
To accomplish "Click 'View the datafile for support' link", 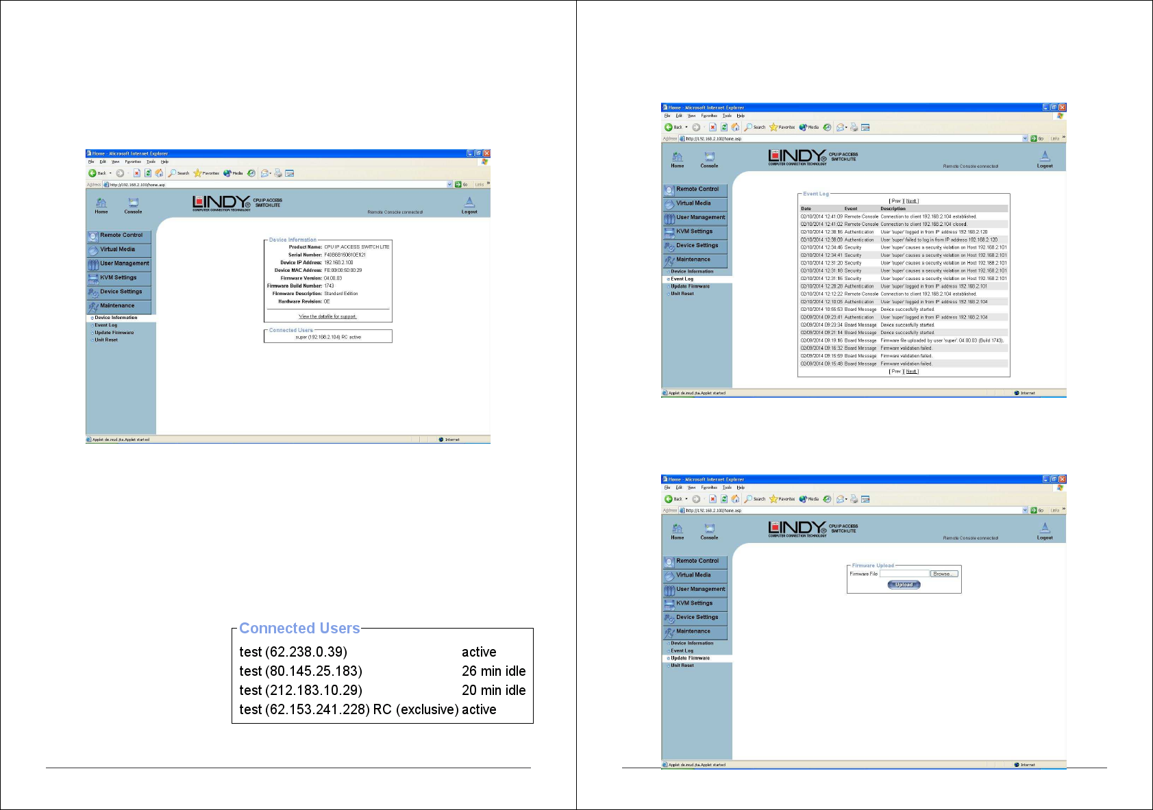I will (327, 316).
